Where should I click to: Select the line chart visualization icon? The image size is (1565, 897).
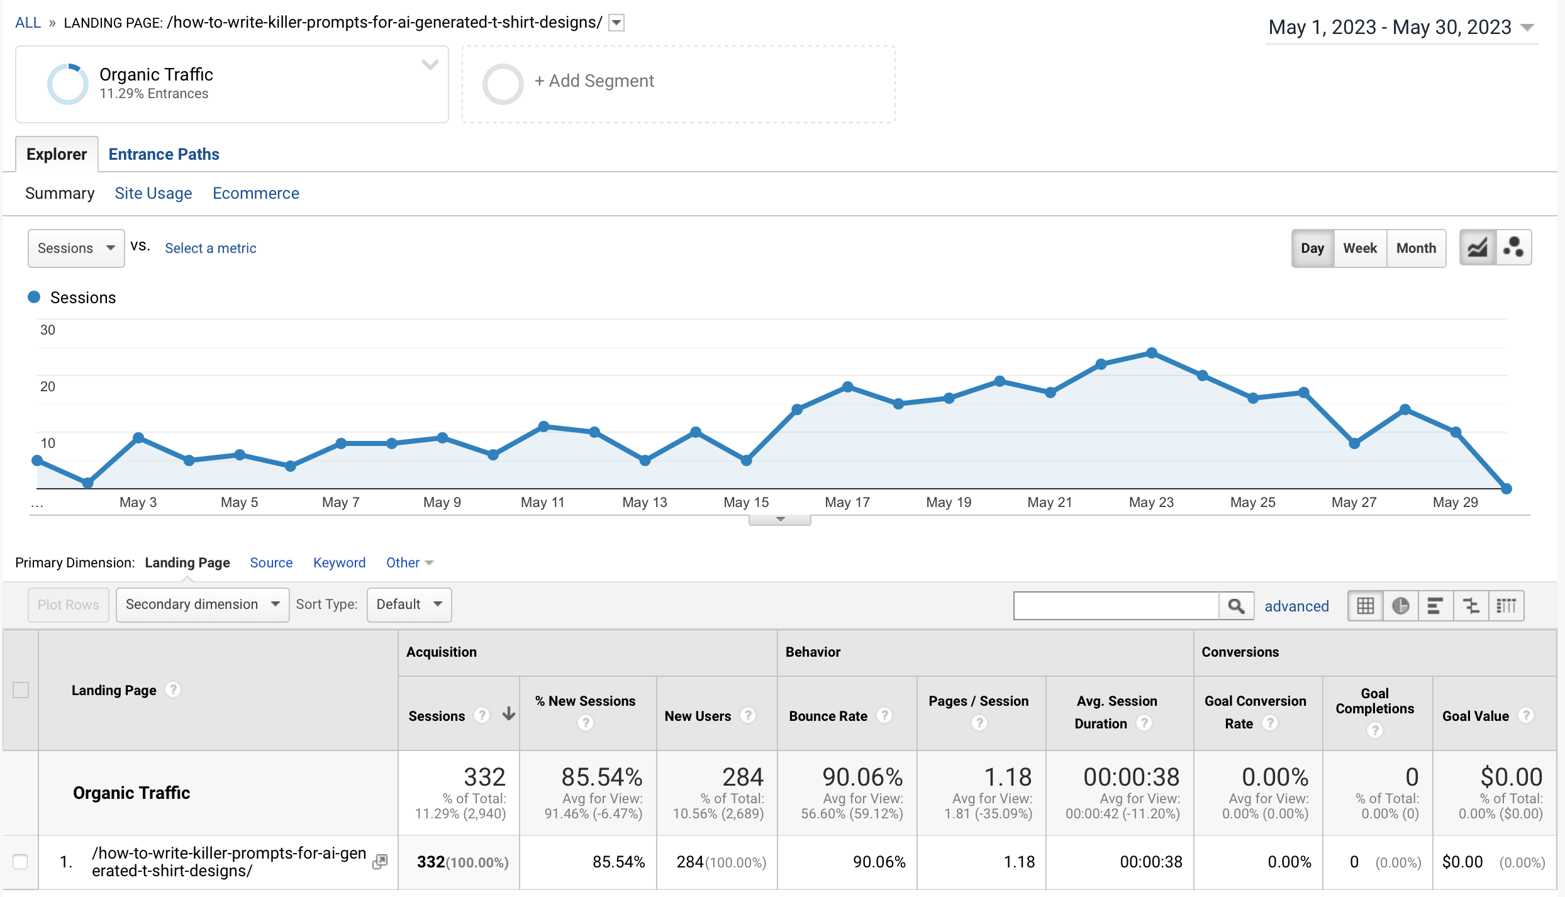tap(1477, 247)
